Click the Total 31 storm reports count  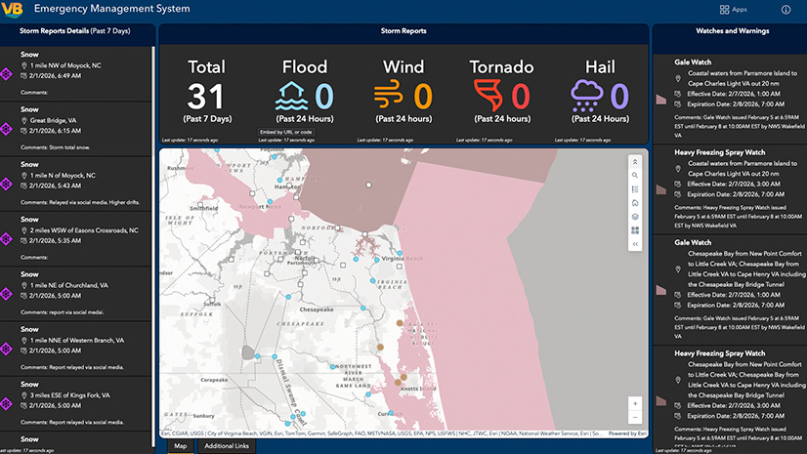point(206,96)
